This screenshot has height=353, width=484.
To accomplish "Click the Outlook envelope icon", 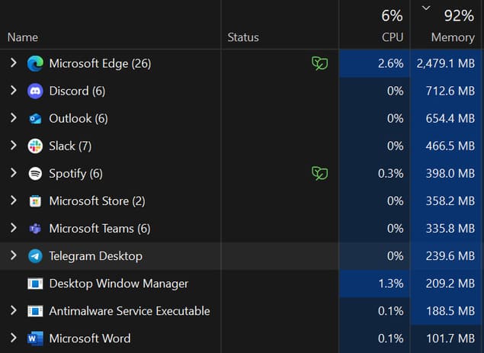I will [35, 119].
